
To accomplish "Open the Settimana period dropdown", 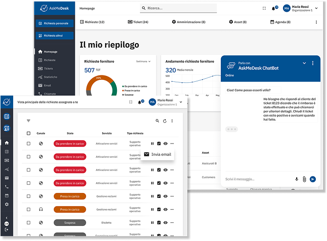I will tap(143, 61).
